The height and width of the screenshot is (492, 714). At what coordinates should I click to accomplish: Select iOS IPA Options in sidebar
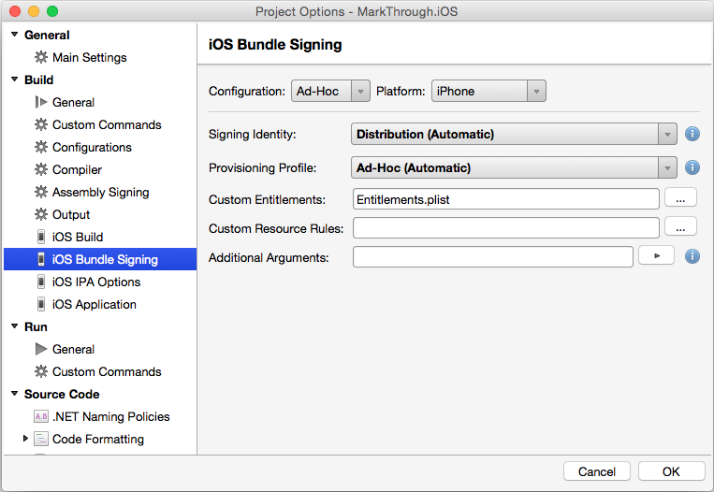(95, 282)
